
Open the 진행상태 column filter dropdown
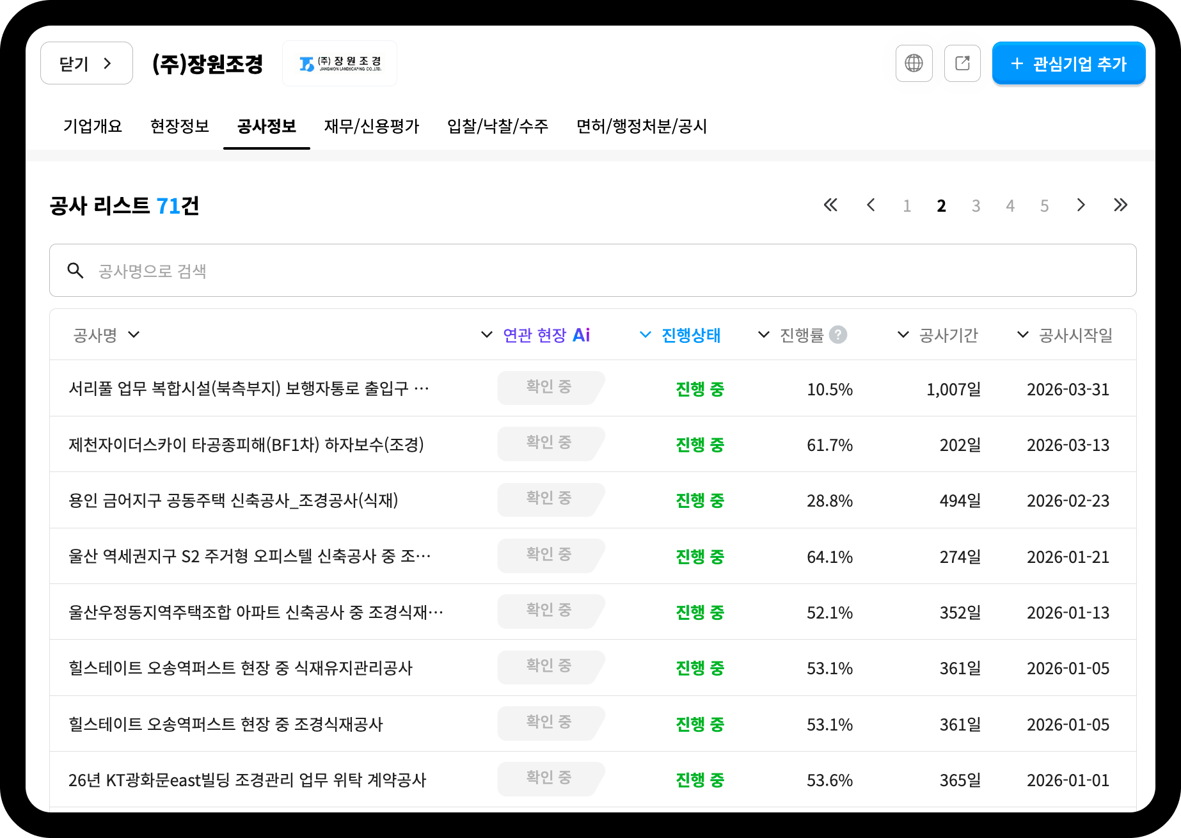pyautogui.click(x=646, y=335)
